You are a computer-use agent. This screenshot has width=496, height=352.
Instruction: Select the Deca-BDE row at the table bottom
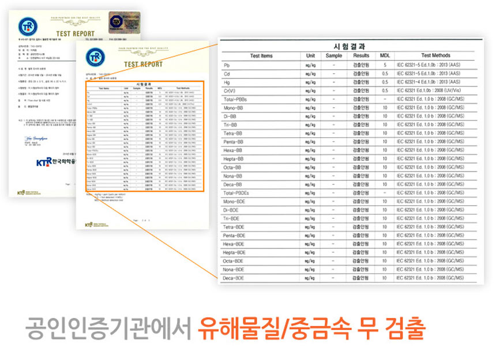tap(349, 278)
